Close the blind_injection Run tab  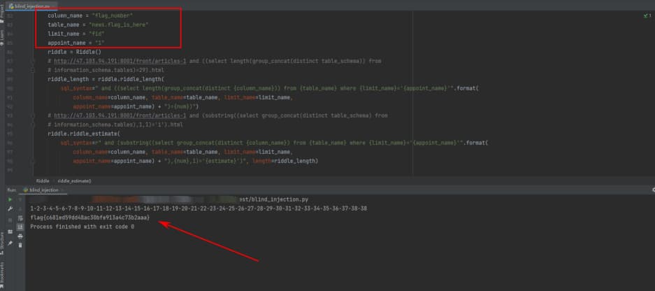pyautogui.click(x=63, y=190)
